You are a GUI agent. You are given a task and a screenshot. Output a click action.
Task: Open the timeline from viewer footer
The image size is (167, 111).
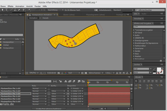[124, 73]
